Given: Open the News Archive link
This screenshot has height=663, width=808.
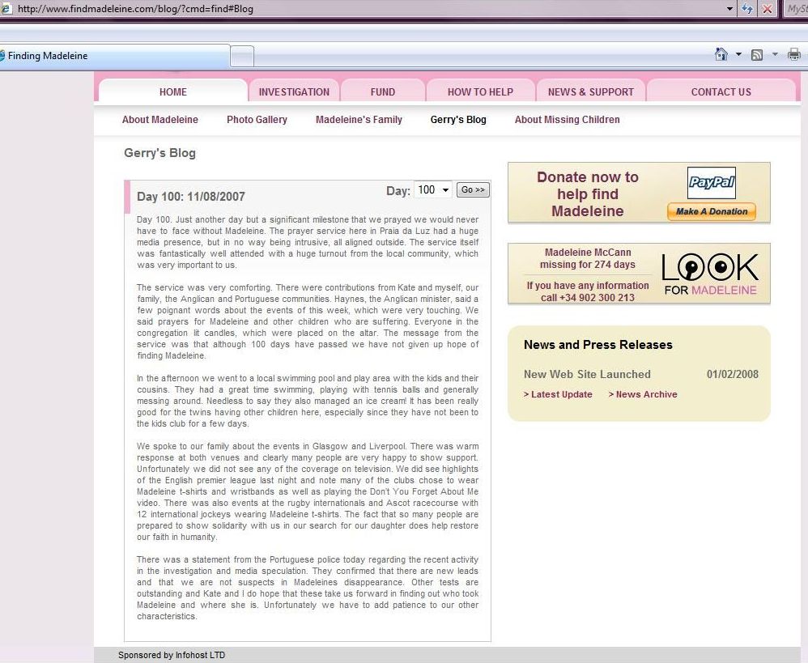Looking at the screenshot, I should [646, 395].
